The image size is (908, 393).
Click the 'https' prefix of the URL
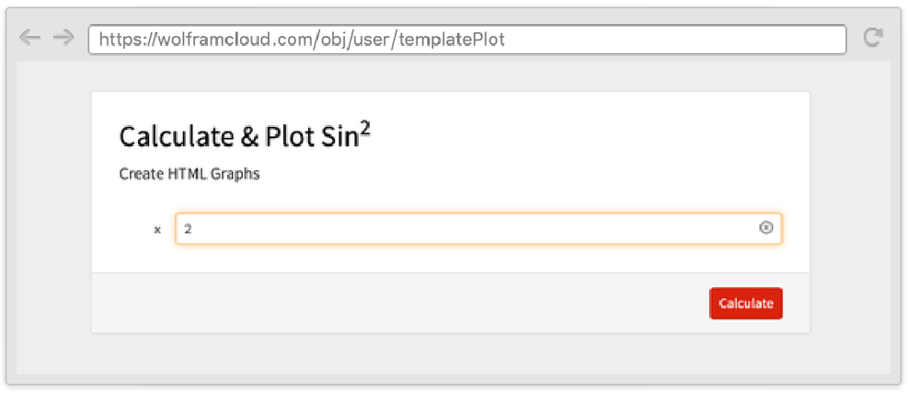118,40
